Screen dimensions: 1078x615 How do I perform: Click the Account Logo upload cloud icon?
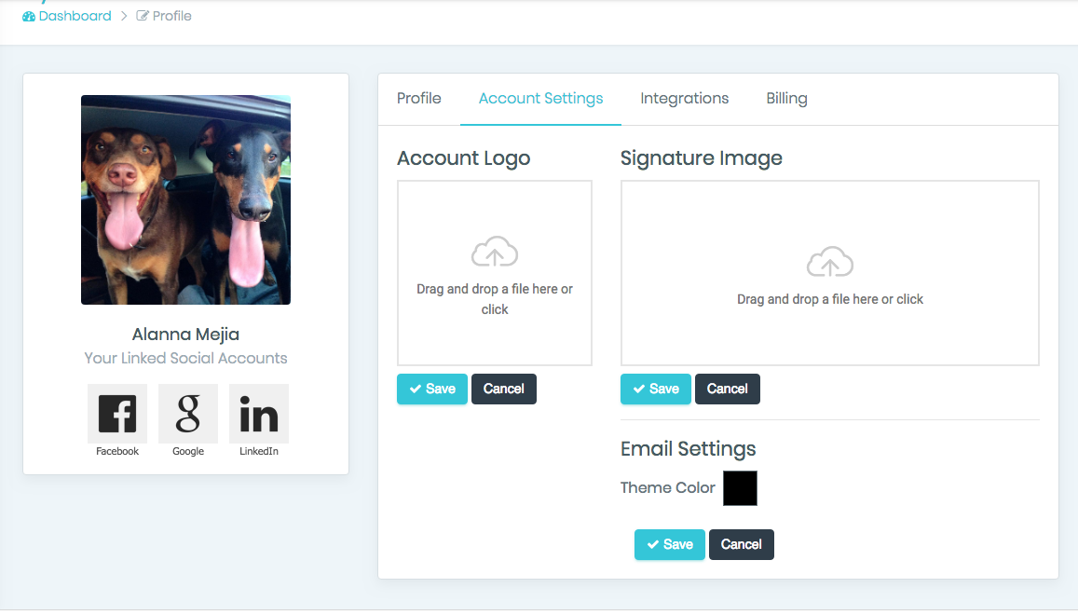pos(495,253)
